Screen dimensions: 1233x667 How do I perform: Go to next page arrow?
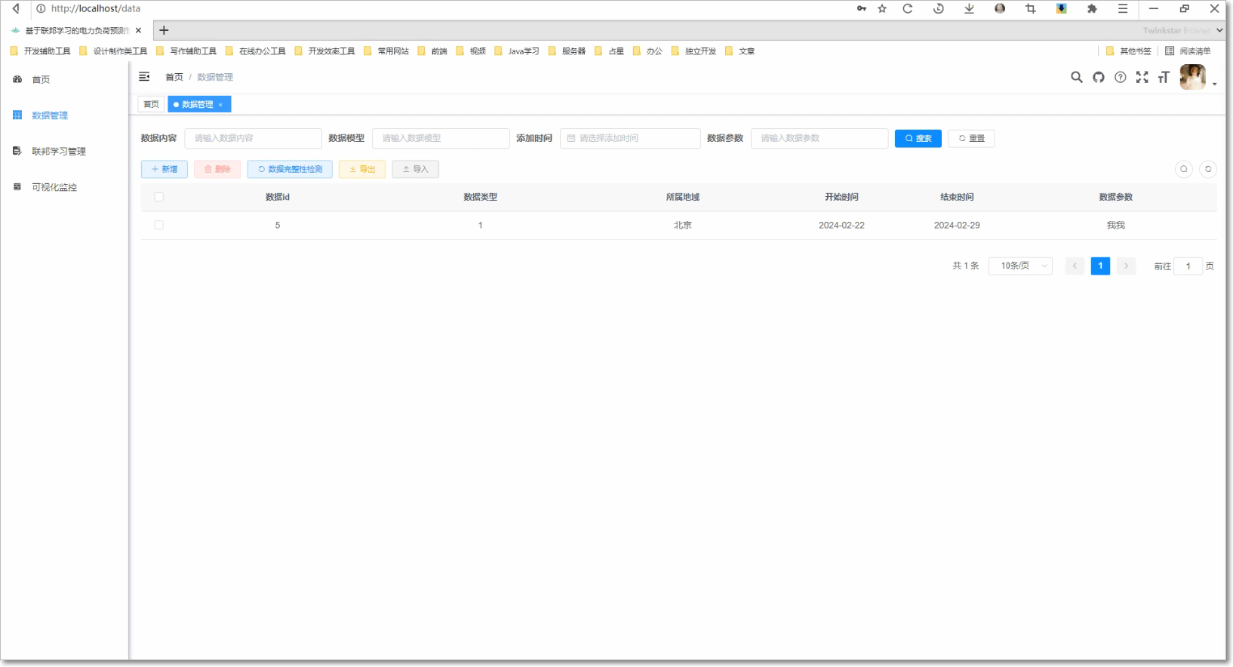click(1126, 266)
